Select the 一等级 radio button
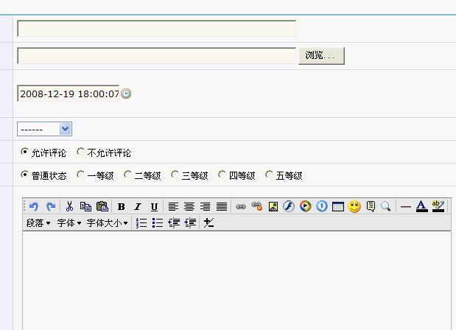 tap(80, 175)
